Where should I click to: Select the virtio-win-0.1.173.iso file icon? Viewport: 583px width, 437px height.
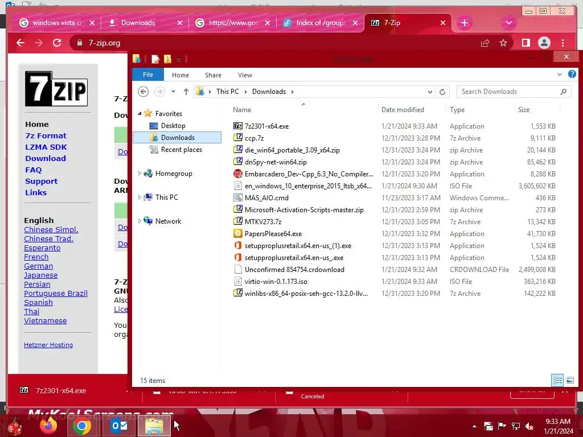(x=238, y=281)
